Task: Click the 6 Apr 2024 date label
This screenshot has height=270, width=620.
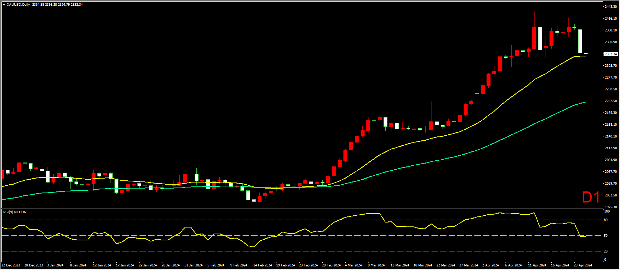Action: click(513, 265)
